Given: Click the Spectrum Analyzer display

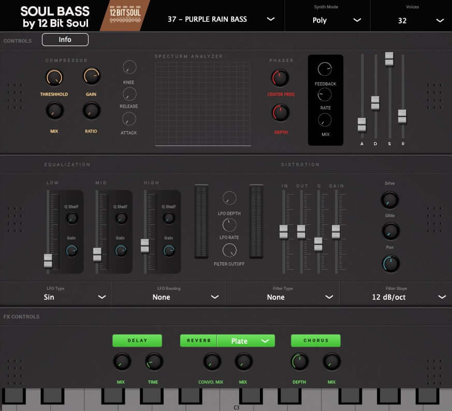Looking at the screenshot, I should coord(203,104).
